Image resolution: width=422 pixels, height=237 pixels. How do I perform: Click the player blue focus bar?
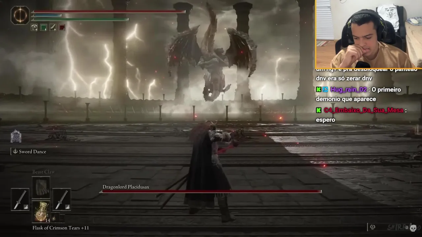[x=46, y=15]
